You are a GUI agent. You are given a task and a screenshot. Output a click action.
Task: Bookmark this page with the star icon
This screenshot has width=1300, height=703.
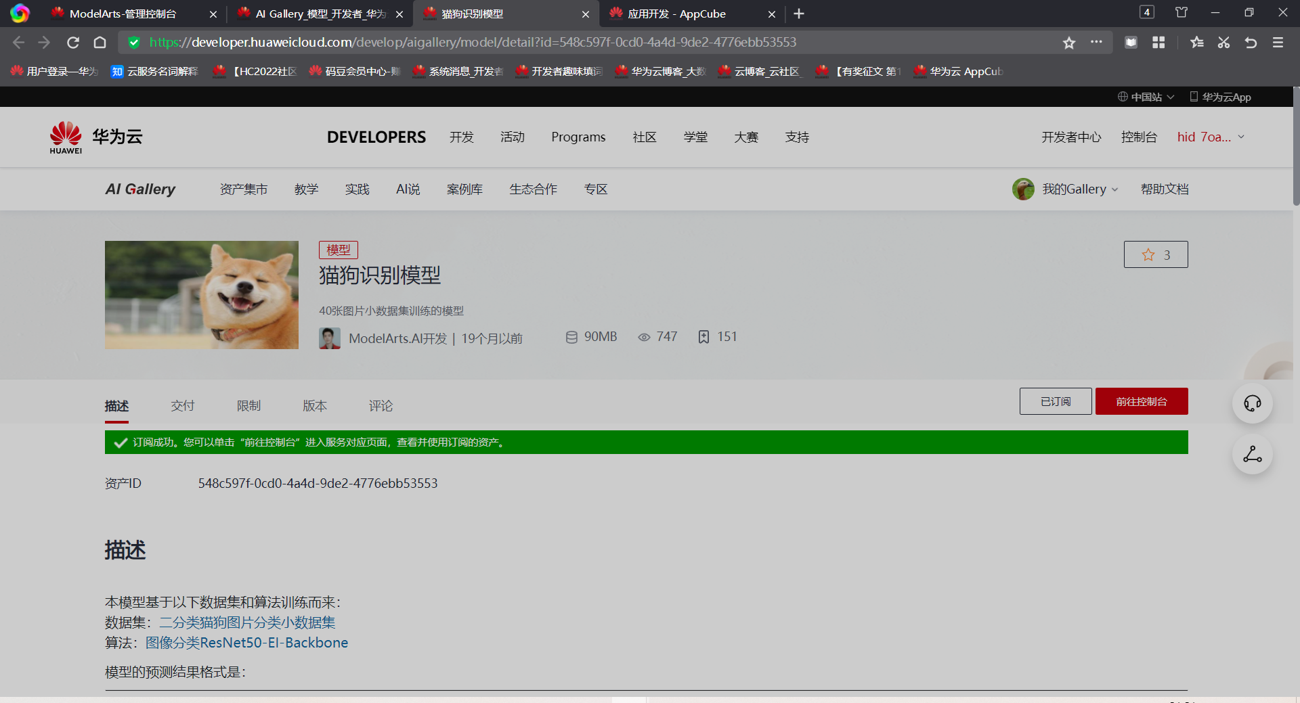click(x=1069, y=43)
